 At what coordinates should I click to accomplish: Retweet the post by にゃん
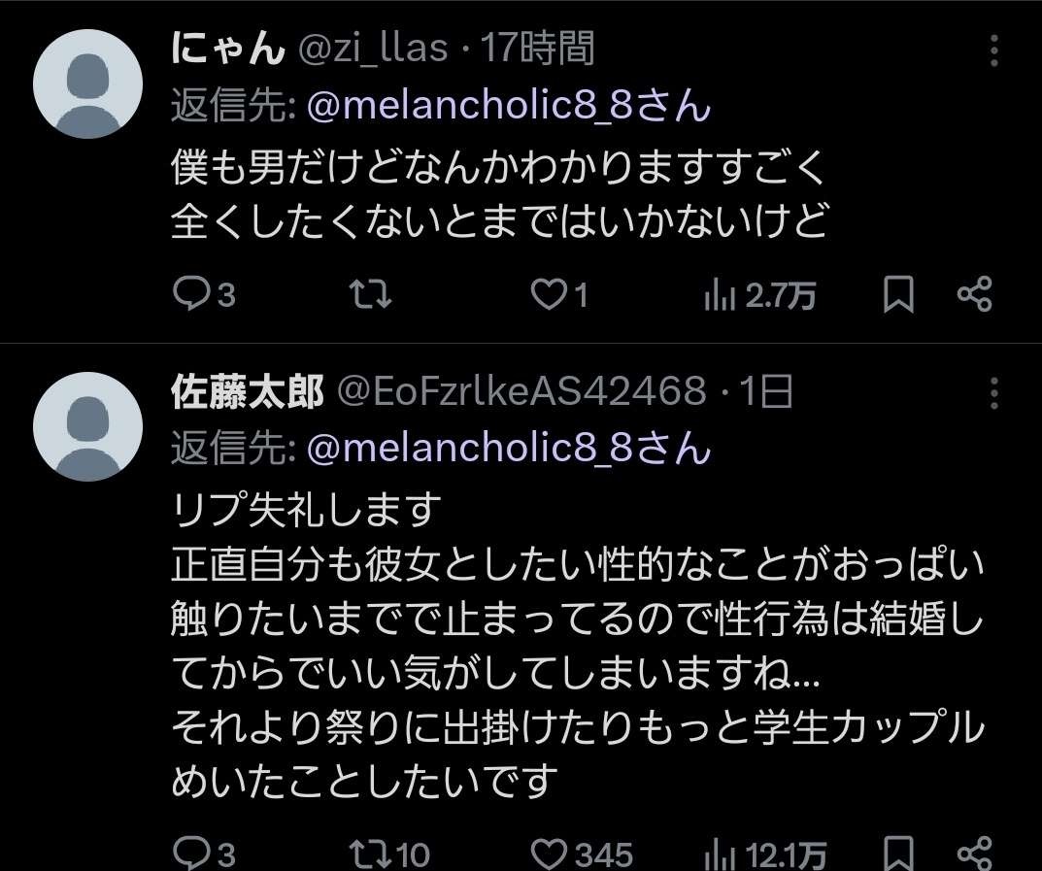click(371, 294)
